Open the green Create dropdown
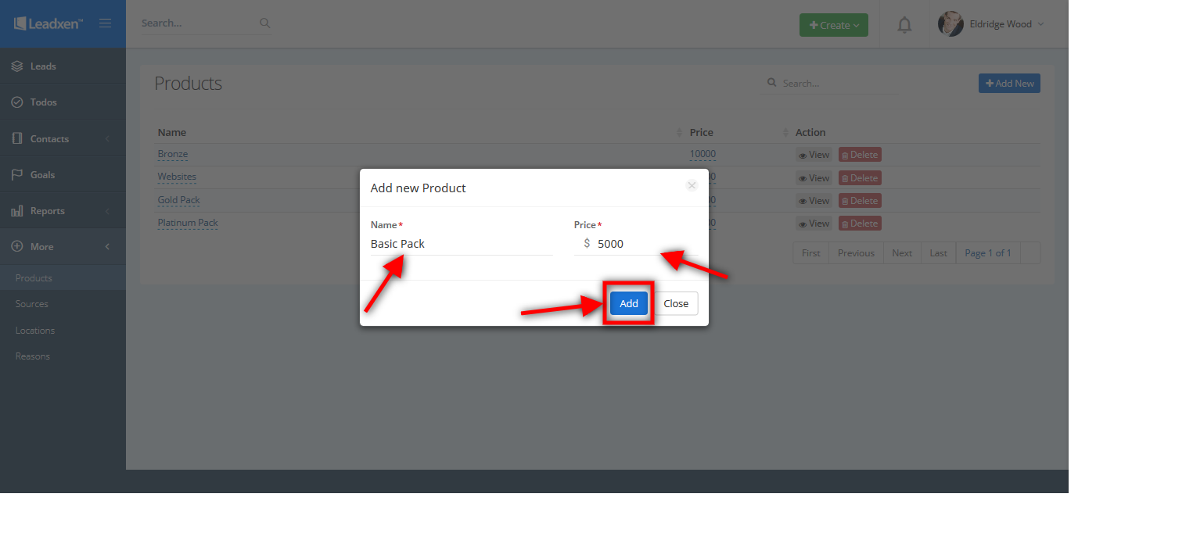The height and width of the screenshot is (551, 1193). tap(834, 25)
